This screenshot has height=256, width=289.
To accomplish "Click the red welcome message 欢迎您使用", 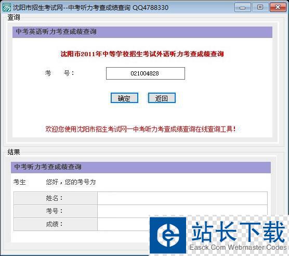I will [x=141, y=129].
